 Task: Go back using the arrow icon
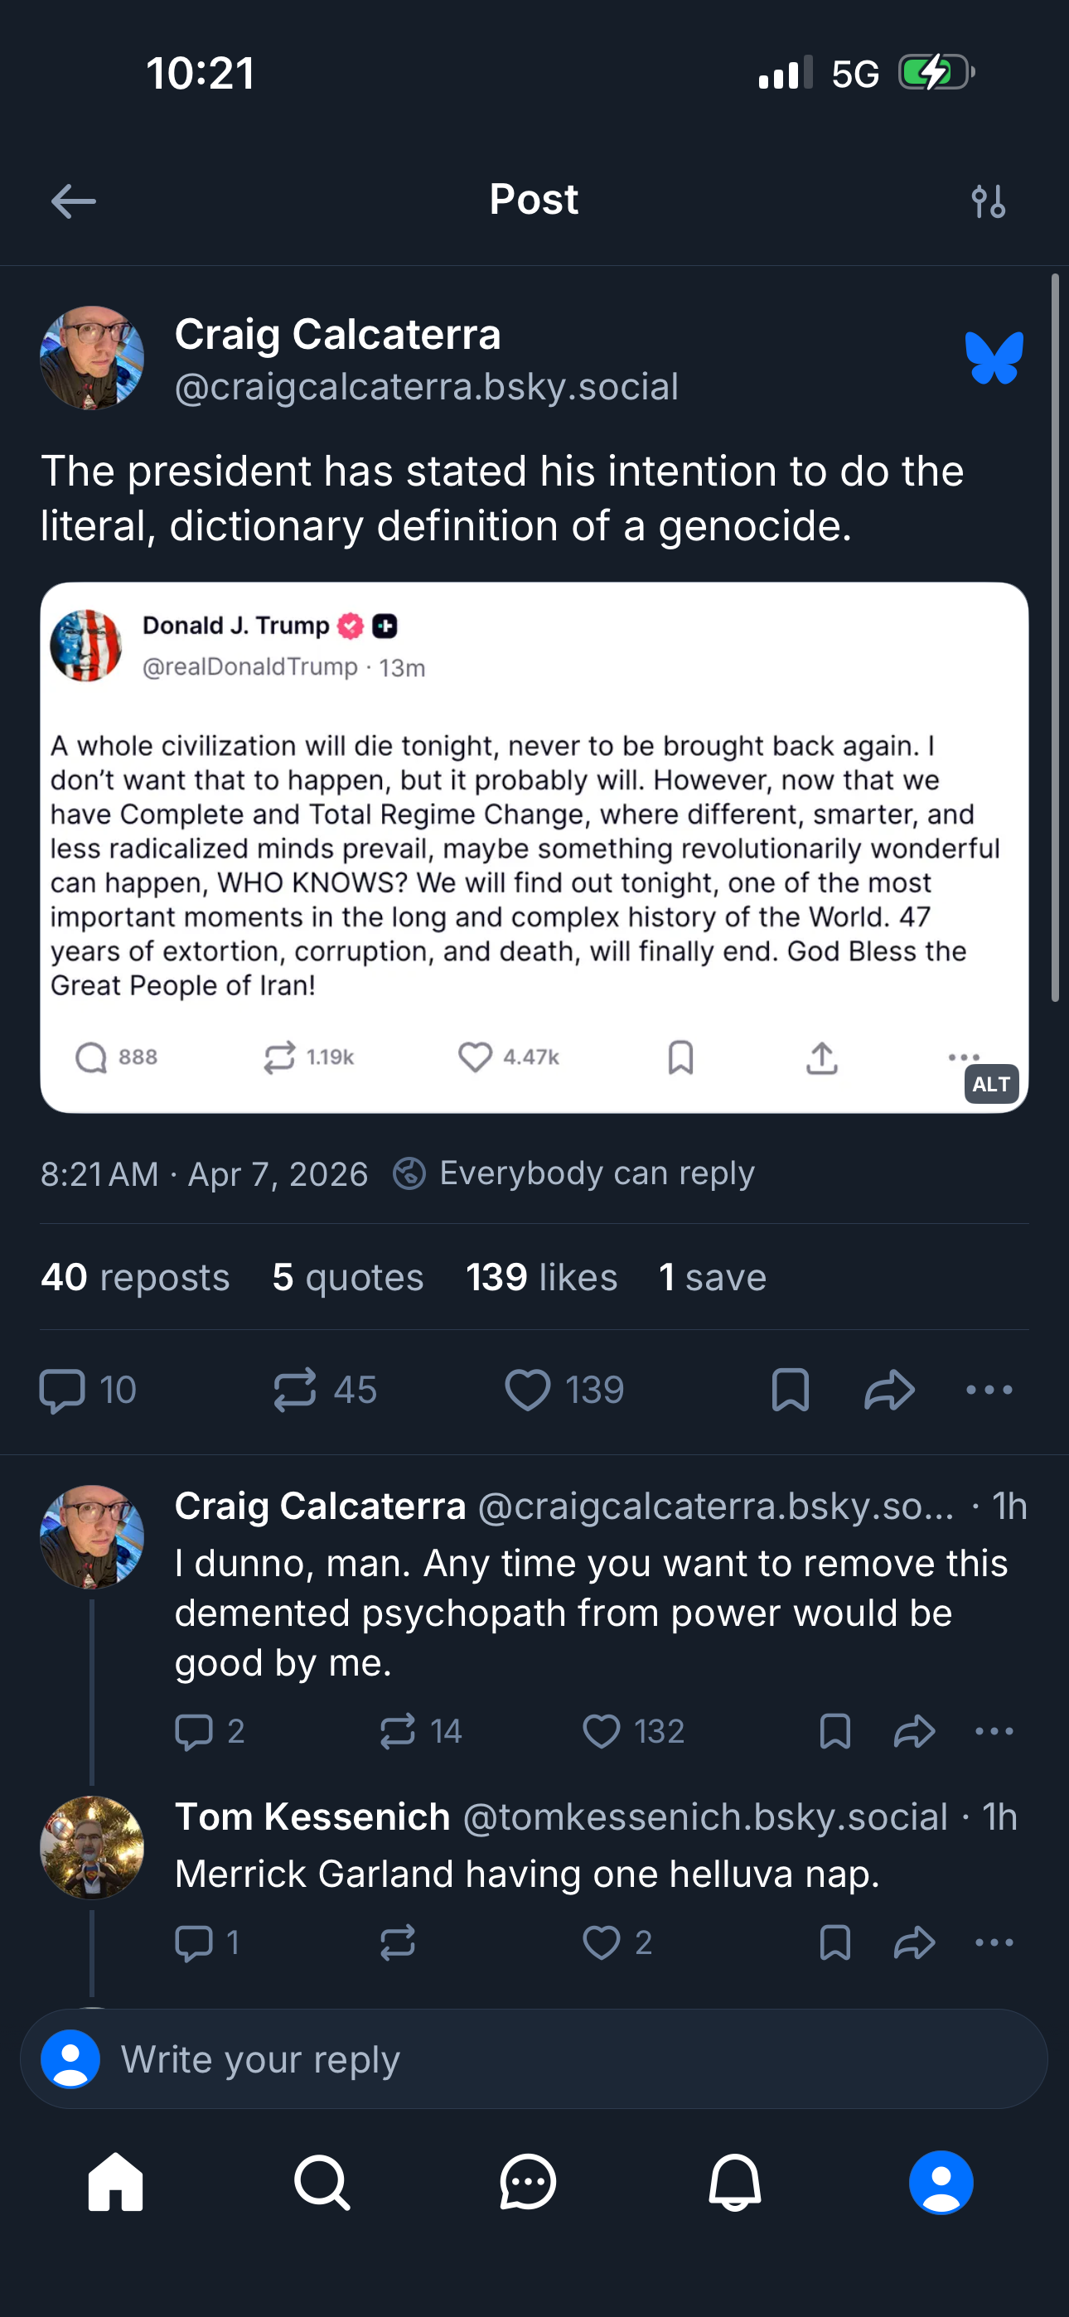74,201
